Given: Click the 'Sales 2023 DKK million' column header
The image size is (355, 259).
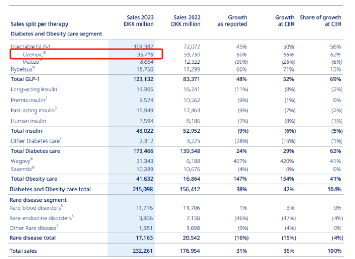Looking at the screenshot, I should (x=139, y=21).
